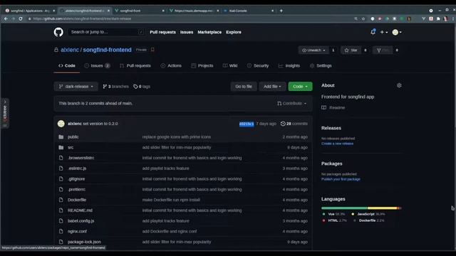The width and height of the screenshot is (456, 256).
Task: Open the .eslintrc.js file
Action: coord(77,169)
